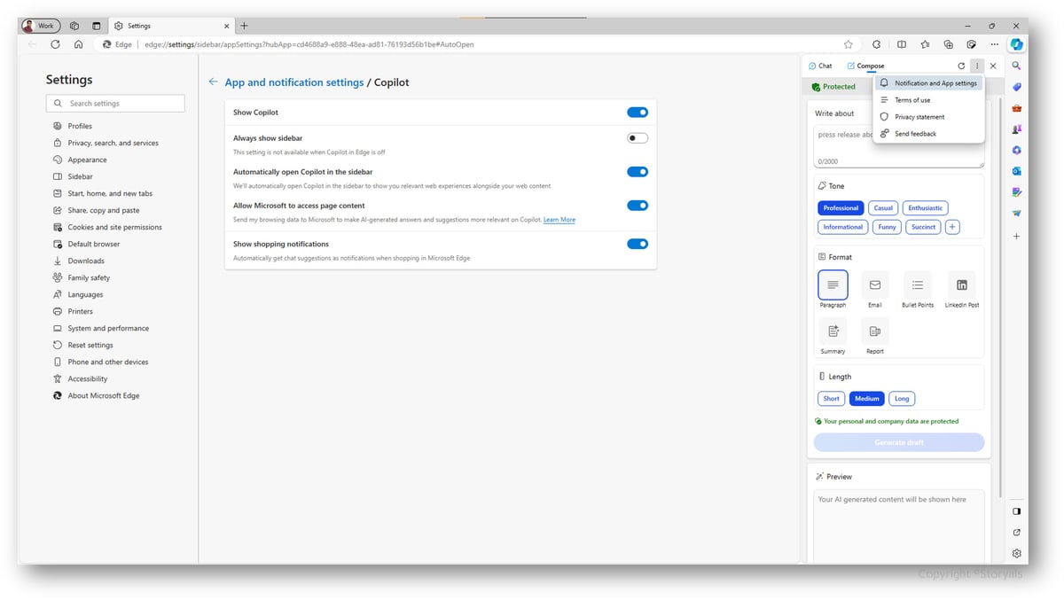Open Privacy, search, and services settings

[113, 143]
